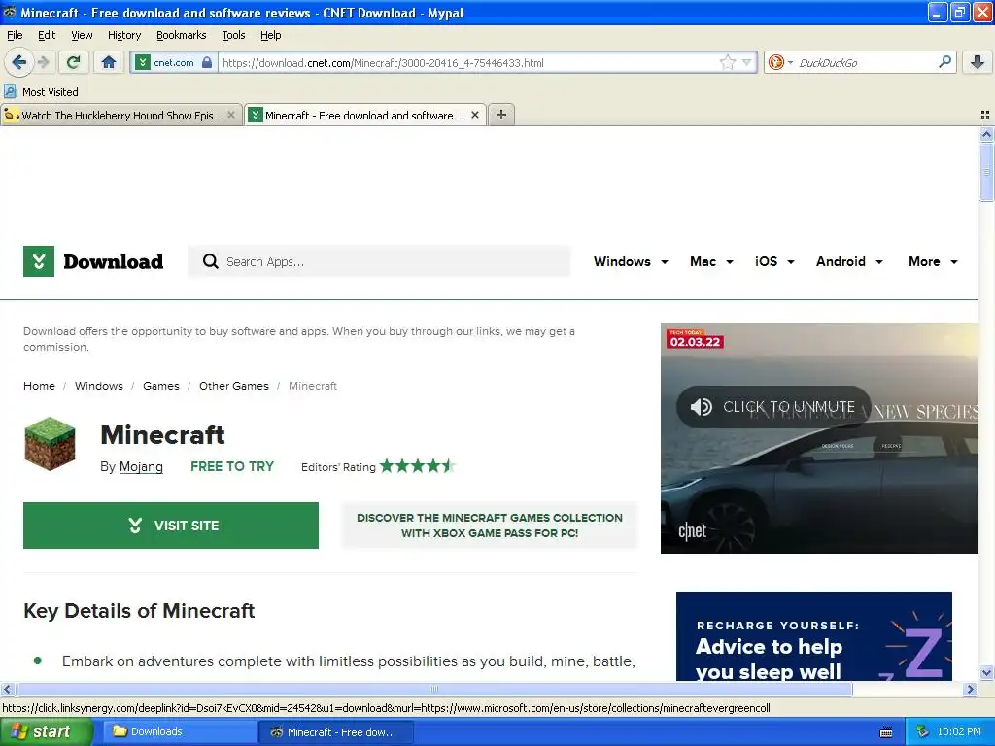Open the Downloads arrow toolbar icon
This screenshot has height=746, width=995.
[x=978, y=62]
